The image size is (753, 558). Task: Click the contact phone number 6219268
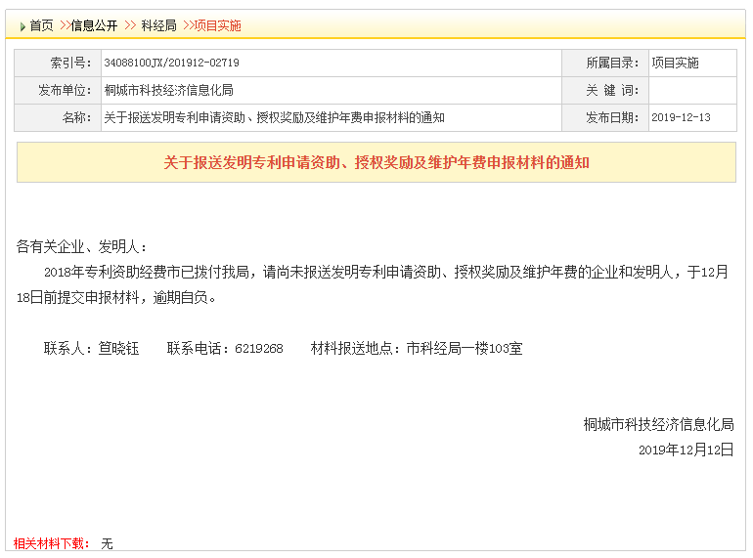click(x=259, y=348)
